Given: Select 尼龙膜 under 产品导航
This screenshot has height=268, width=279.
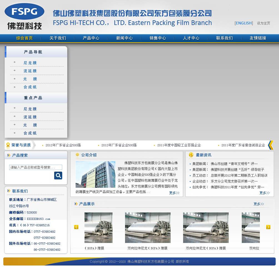Looking at the screenshot, I should [30, 63].
